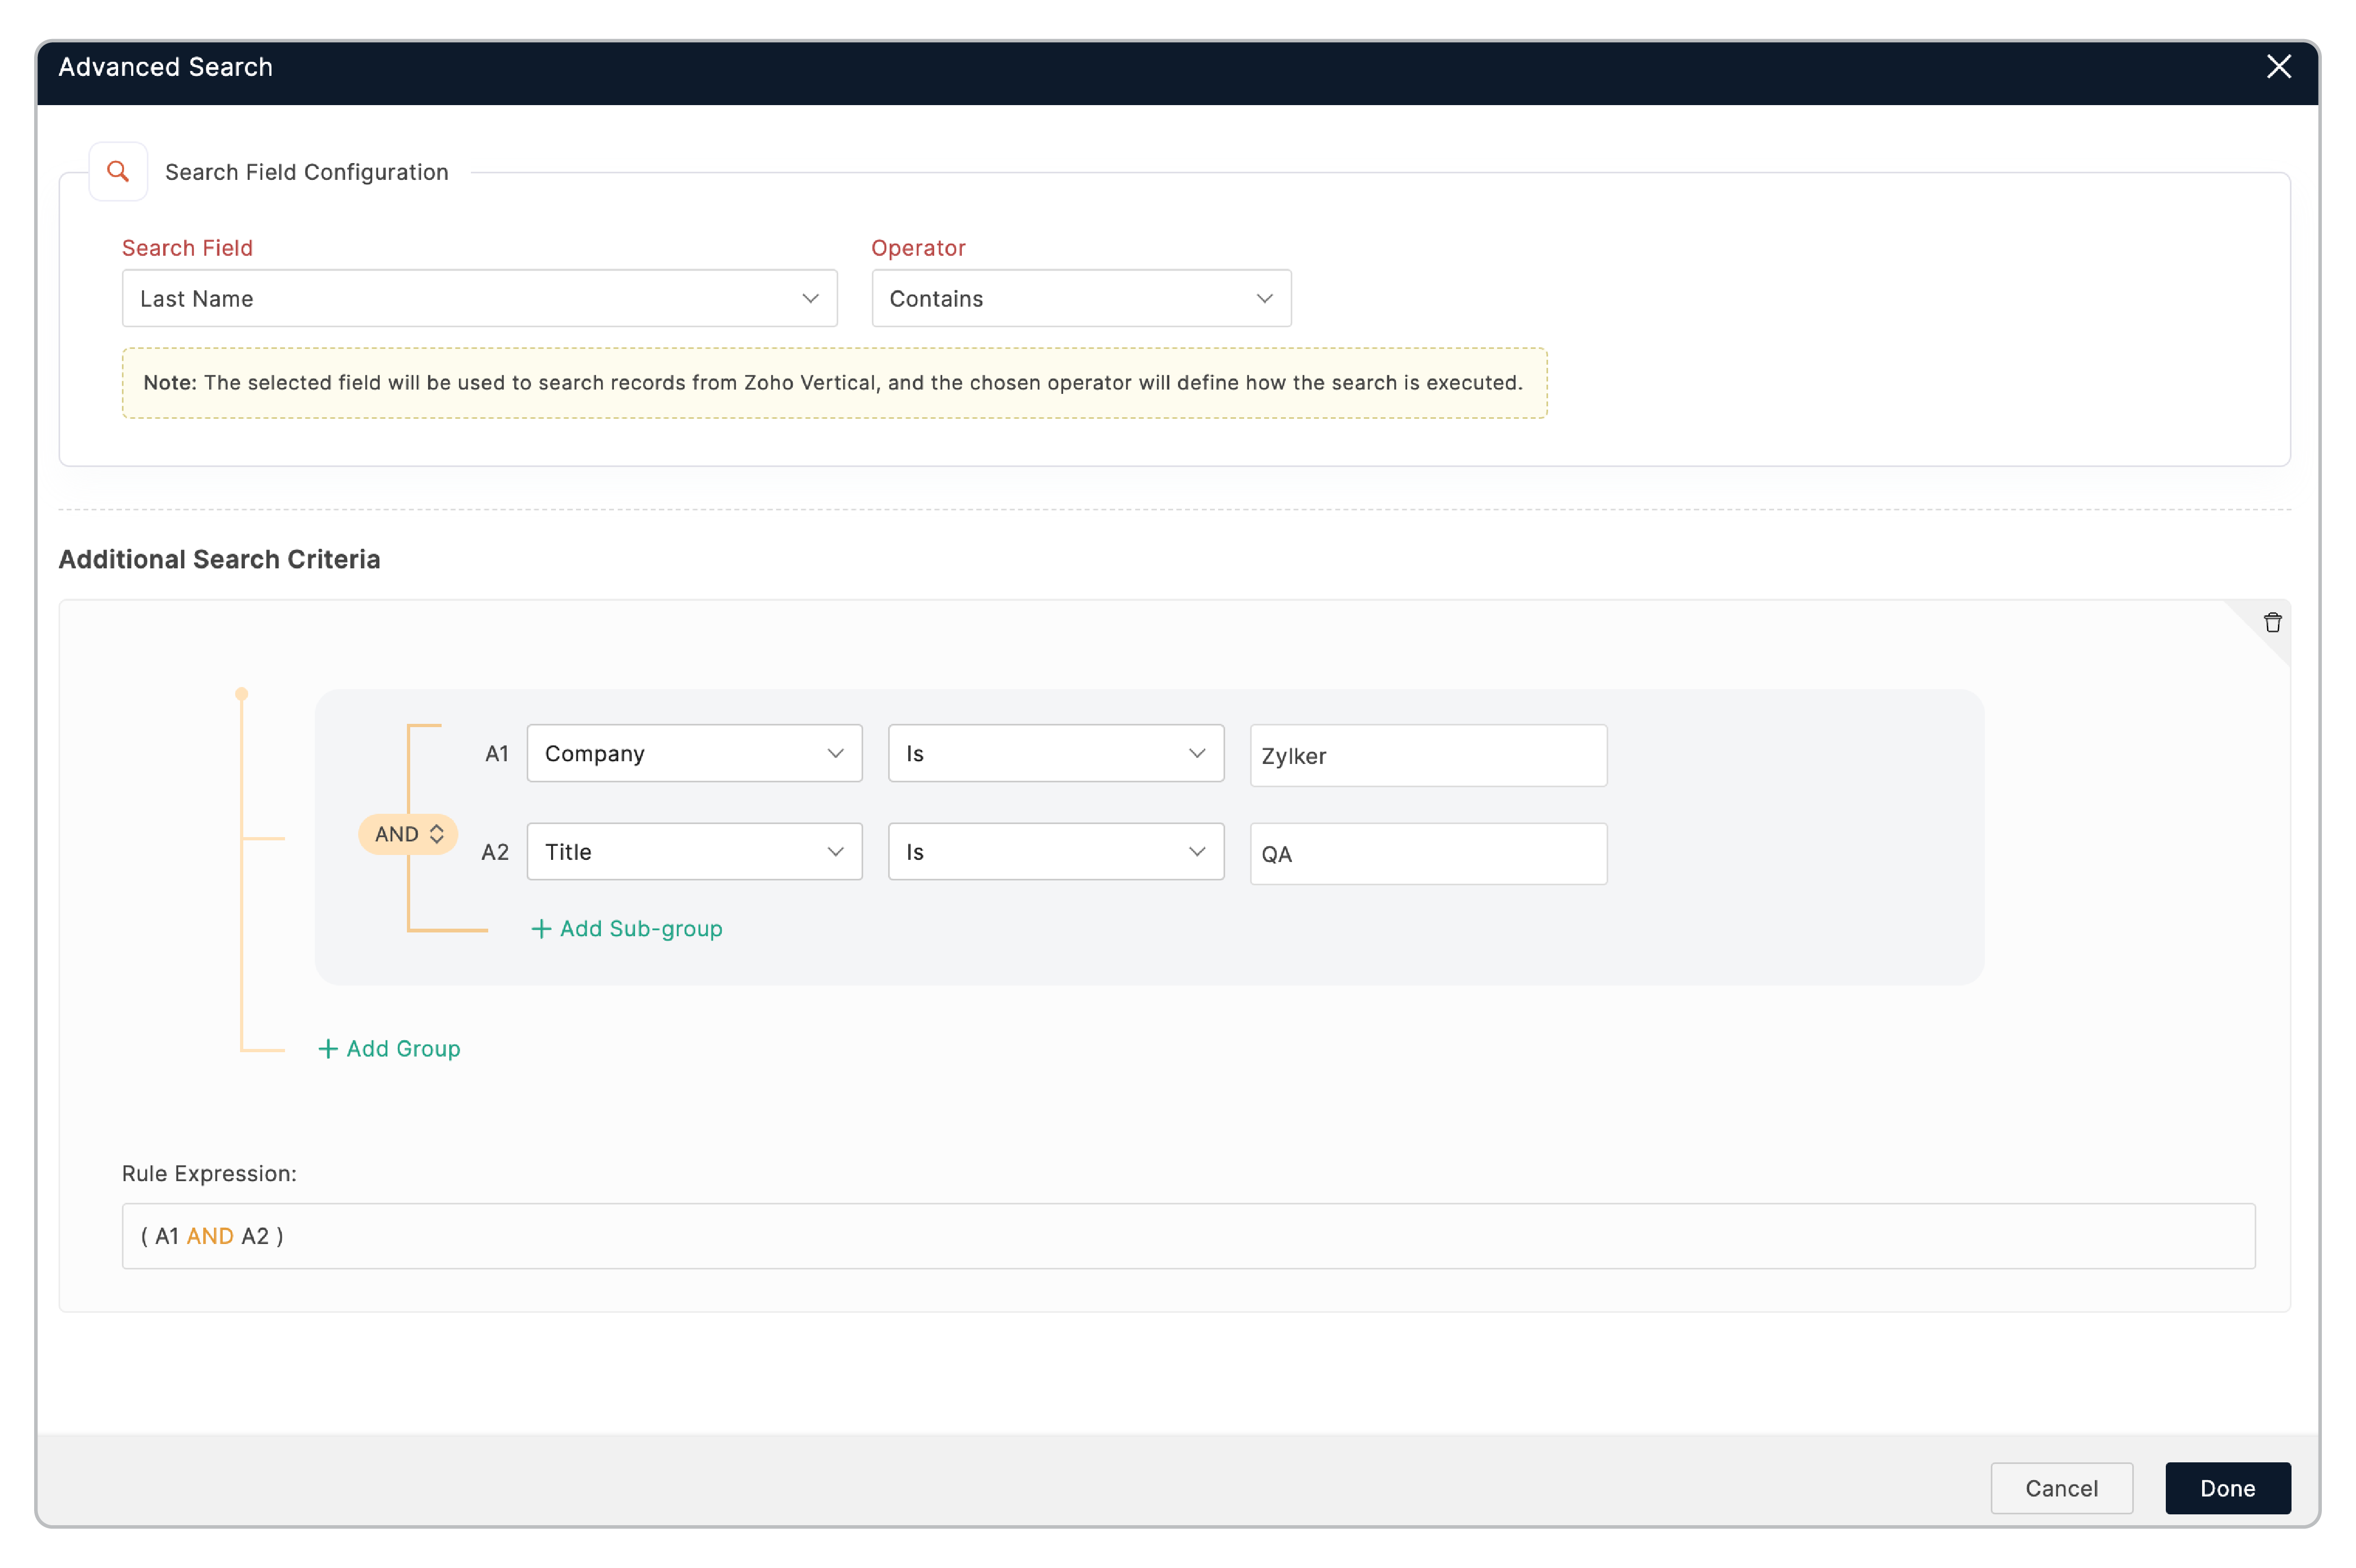Click the Add Group link
The image size is (2356, 1568).
click(403, 1049)
